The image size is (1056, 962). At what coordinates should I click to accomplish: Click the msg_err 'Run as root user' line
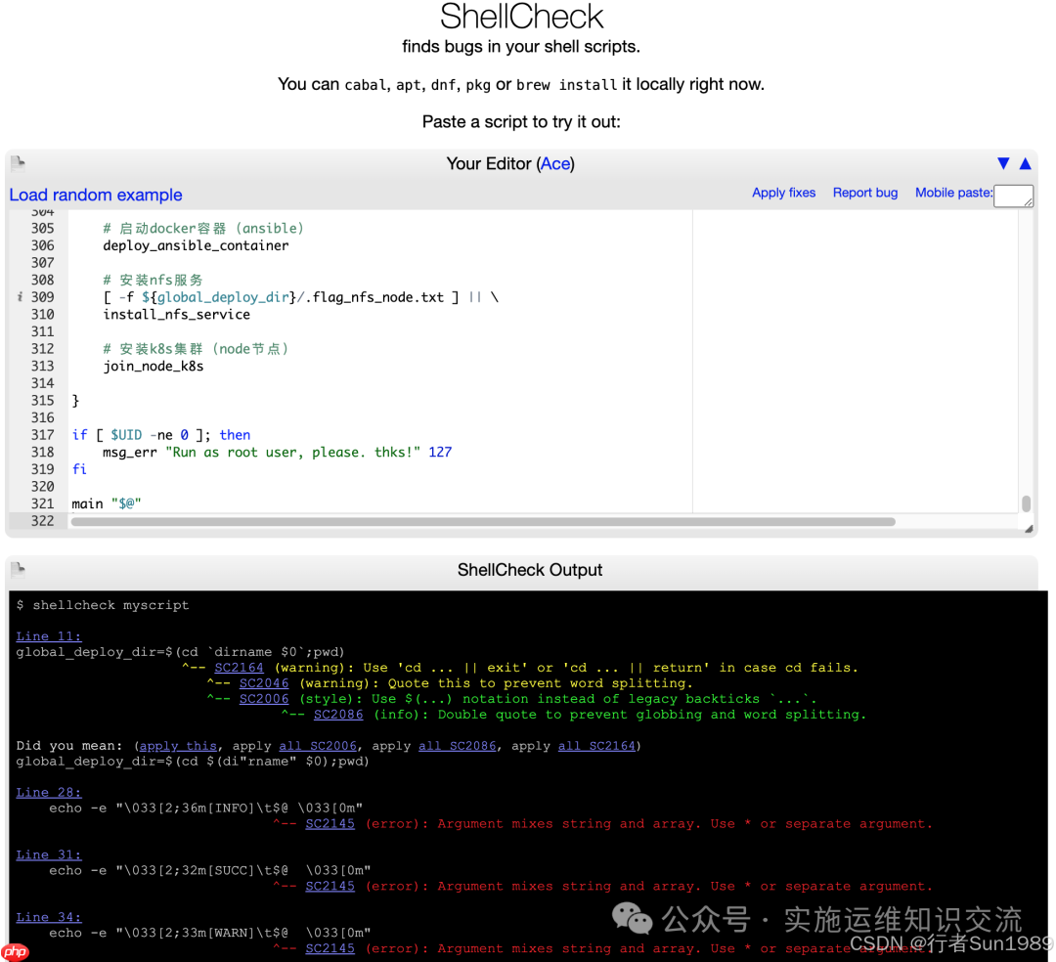(277, 453)
